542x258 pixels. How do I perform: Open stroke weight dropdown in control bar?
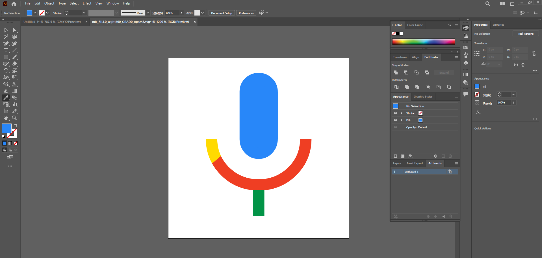84,13
